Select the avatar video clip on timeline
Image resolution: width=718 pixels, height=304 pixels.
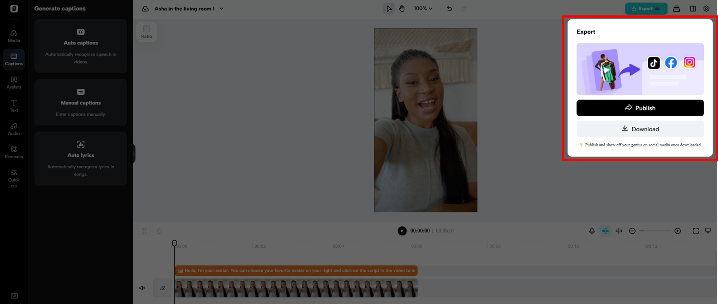click(x=296, y=288)
